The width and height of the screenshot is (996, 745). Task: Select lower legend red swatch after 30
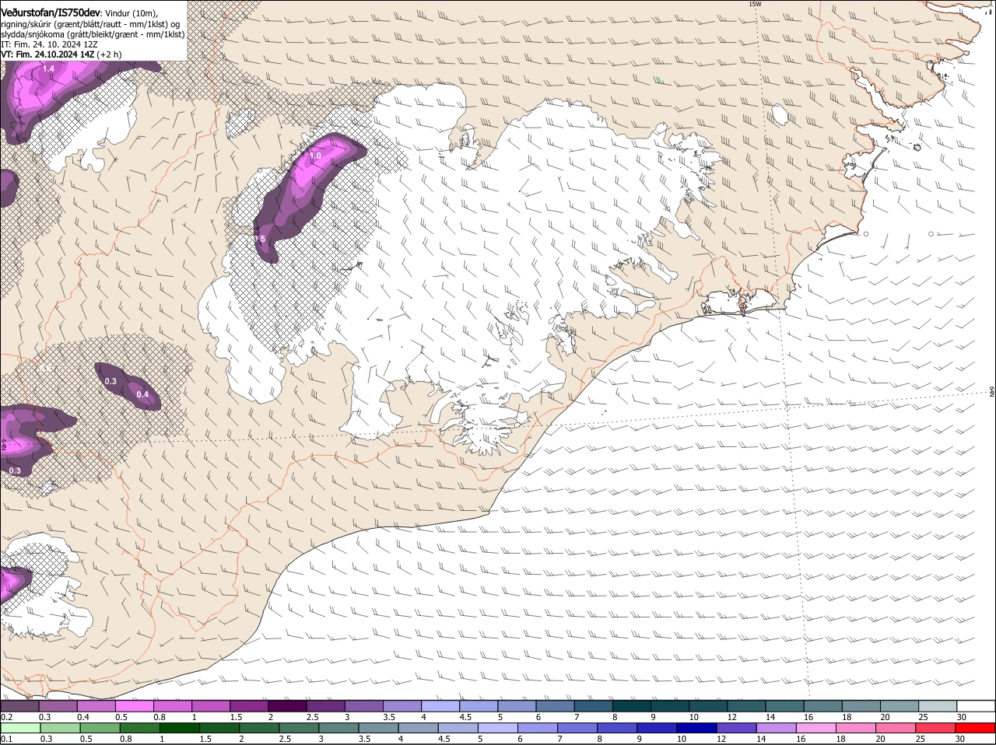976,729
